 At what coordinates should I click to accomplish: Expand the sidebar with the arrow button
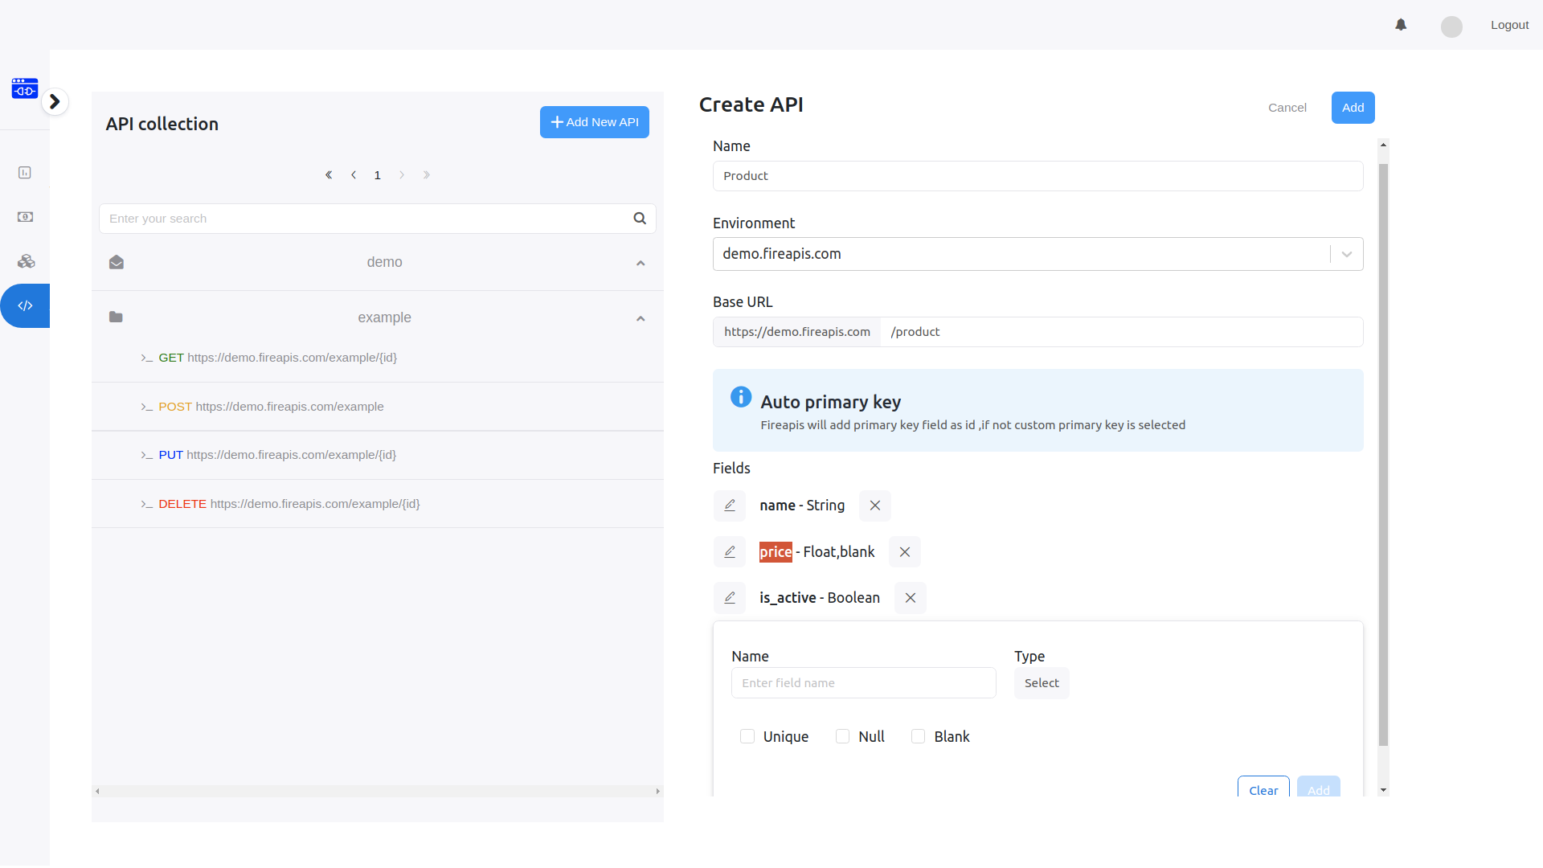click(55, 101)
